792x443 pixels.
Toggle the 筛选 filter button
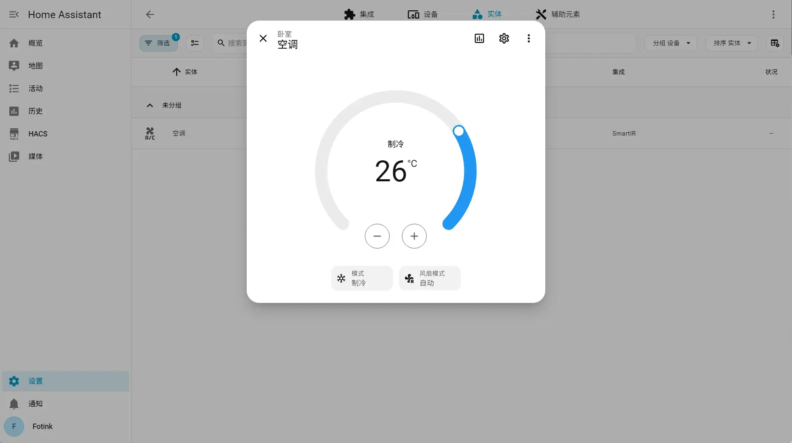click(158, 43)
